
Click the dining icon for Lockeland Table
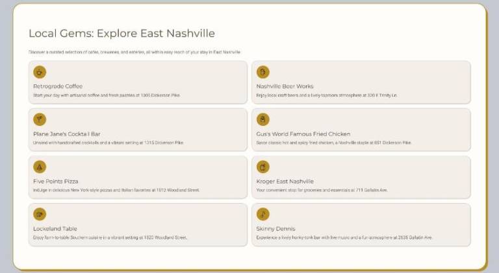[x=40, y=214]
